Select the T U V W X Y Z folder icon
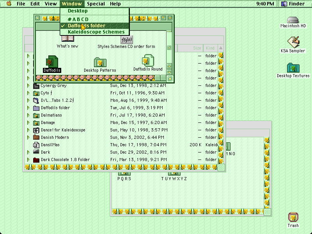312x234 pixels. [174, 174]
